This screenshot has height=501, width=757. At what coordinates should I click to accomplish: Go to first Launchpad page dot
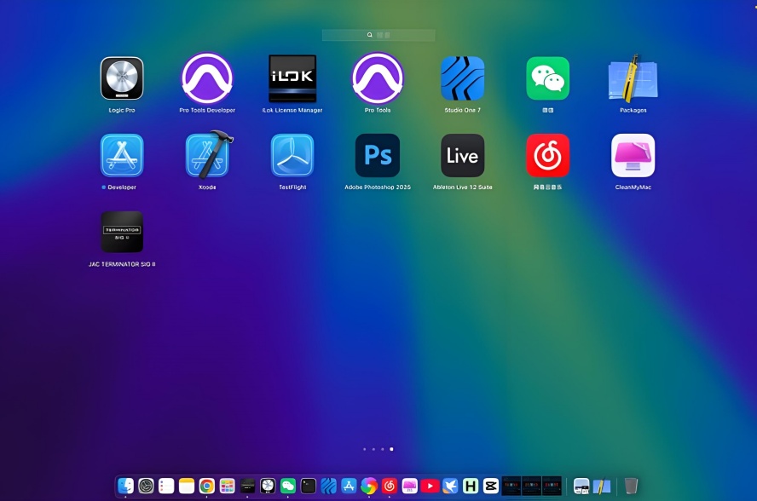pos(365,449)
